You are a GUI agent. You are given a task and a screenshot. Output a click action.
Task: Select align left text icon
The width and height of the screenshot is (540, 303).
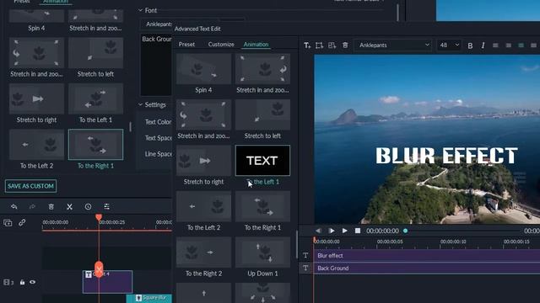495,45
